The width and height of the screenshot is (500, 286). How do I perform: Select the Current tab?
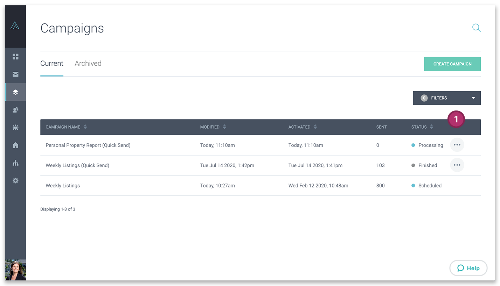click(52, 63)
